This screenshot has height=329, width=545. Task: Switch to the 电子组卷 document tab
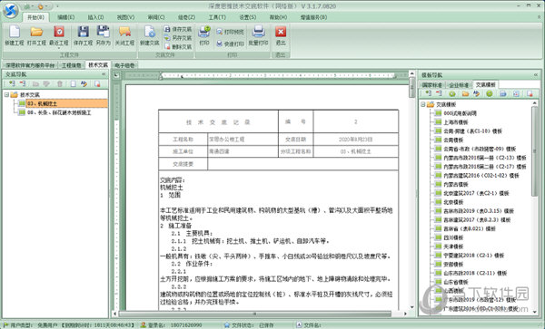pyautogui.click(x=124, y=65)
